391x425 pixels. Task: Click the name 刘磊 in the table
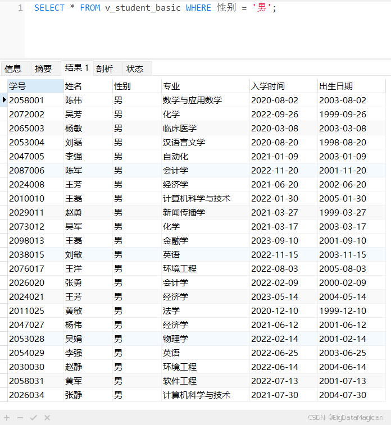tap(88, 142)
